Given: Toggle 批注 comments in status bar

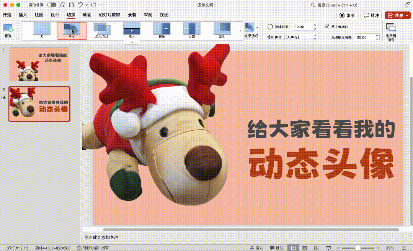Looking at the screenshot, I should 277,248.
